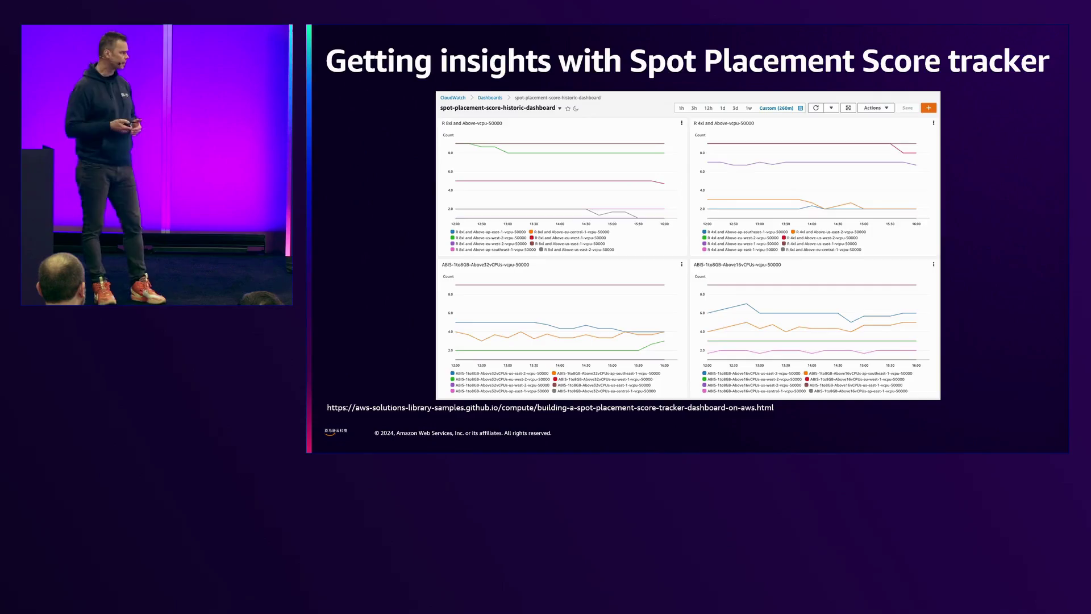The height and width of the screenshot is (614, 1091).
Task: Toggle dark mode moon icon
Action: 576,109
